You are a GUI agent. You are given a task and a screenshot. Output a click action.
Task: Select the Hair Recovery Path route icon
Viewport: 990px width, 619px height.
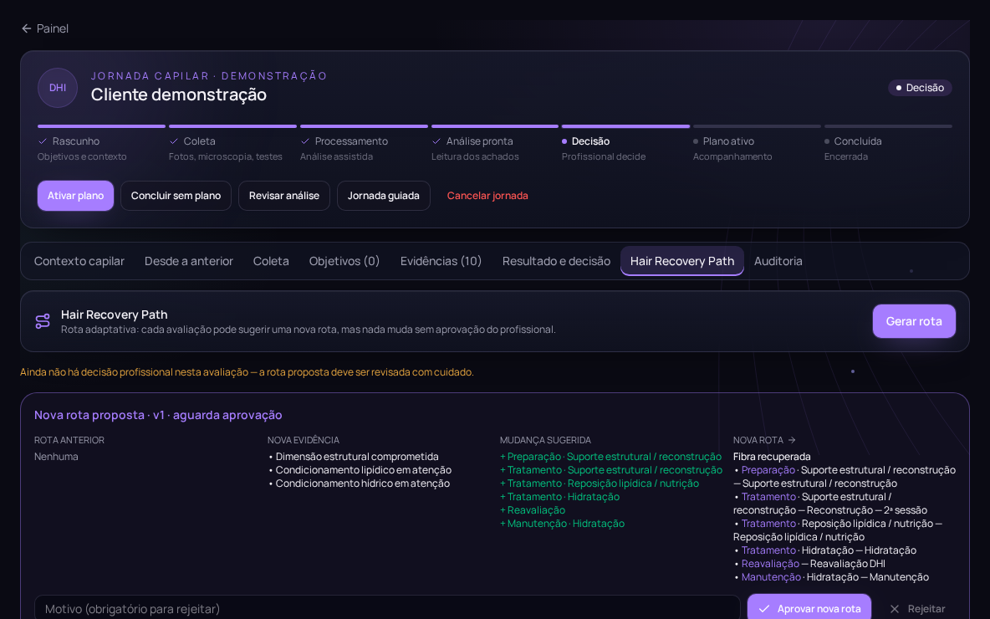pos(43,321)
